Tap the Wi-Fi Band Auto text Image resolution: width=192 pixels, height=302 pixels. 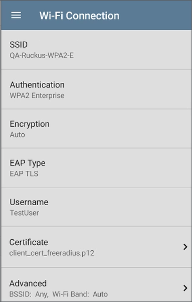click(80, 294)
